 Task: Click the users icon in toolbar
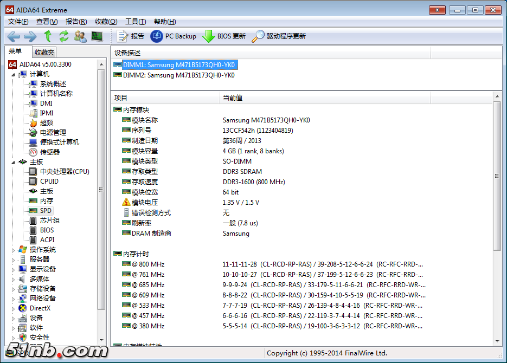coord(80,36)
